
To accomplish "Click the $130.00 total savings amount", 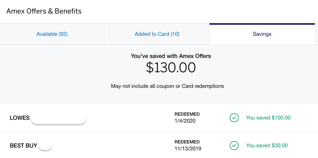I will [x=171, y=68].
